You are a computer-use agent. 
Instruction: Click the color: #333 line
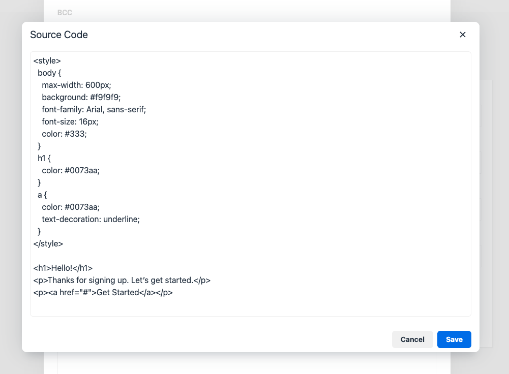[64, 134]
